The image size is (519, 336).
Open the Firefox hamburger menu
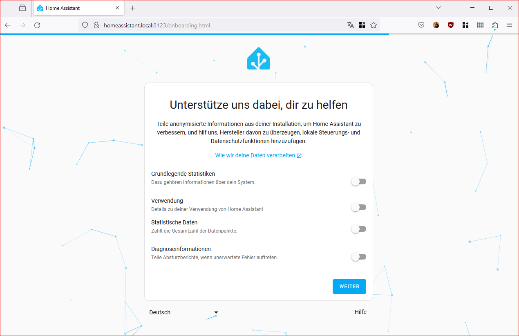tap(510, 25)
